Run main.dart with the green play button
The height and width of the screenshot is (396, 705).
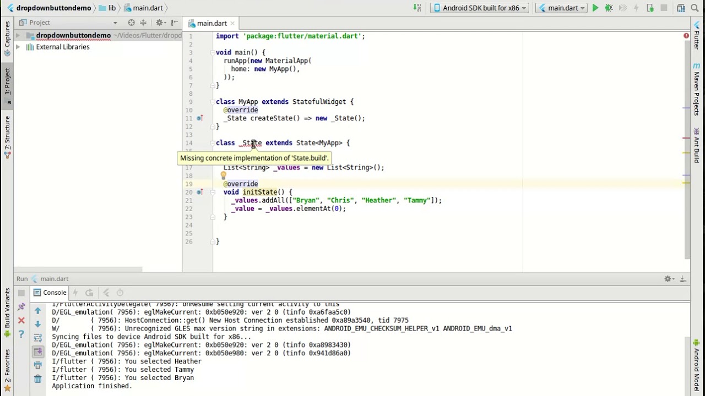pos(595,8)
